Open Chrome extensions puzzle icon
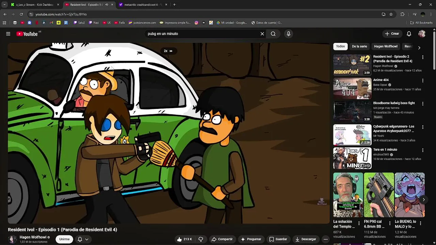436x245 pixels. [x=402, y=14]
